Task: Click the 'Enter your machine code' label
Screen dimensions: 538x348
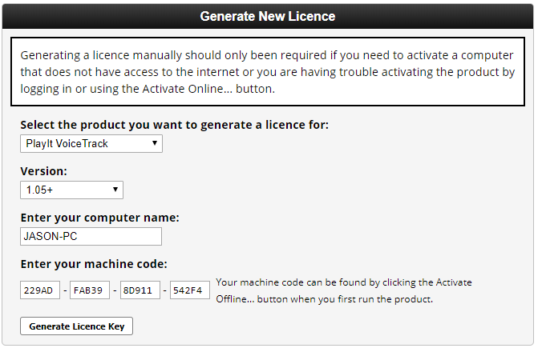Action: pos(93,264)
